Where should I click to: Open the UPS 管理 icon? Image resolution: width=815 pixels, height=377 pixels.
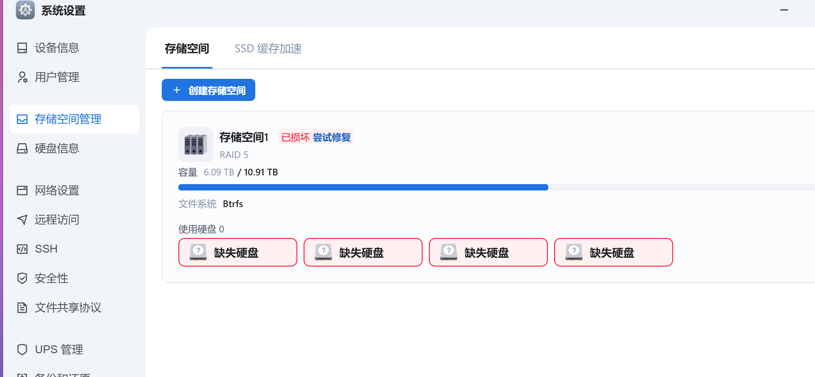[x=22, y=350]
